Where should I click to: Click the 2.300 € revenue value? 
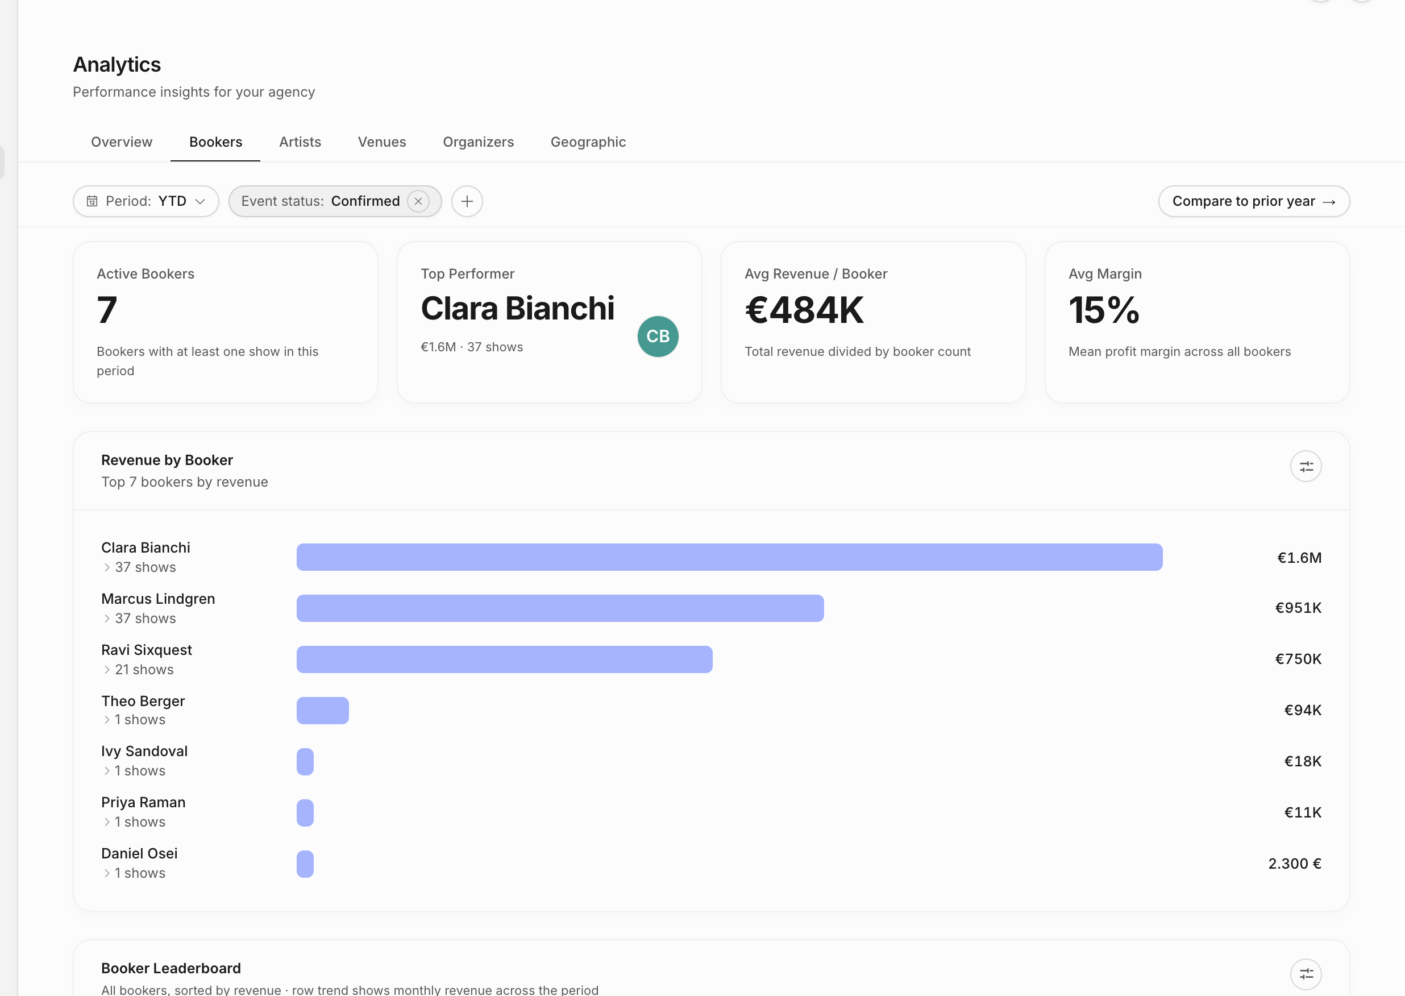coord(1295,864)
